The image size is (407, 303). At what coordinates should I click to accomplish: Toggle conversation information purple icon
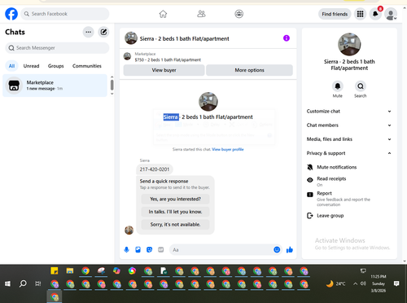pyautogui.click(x=287, y=38)
